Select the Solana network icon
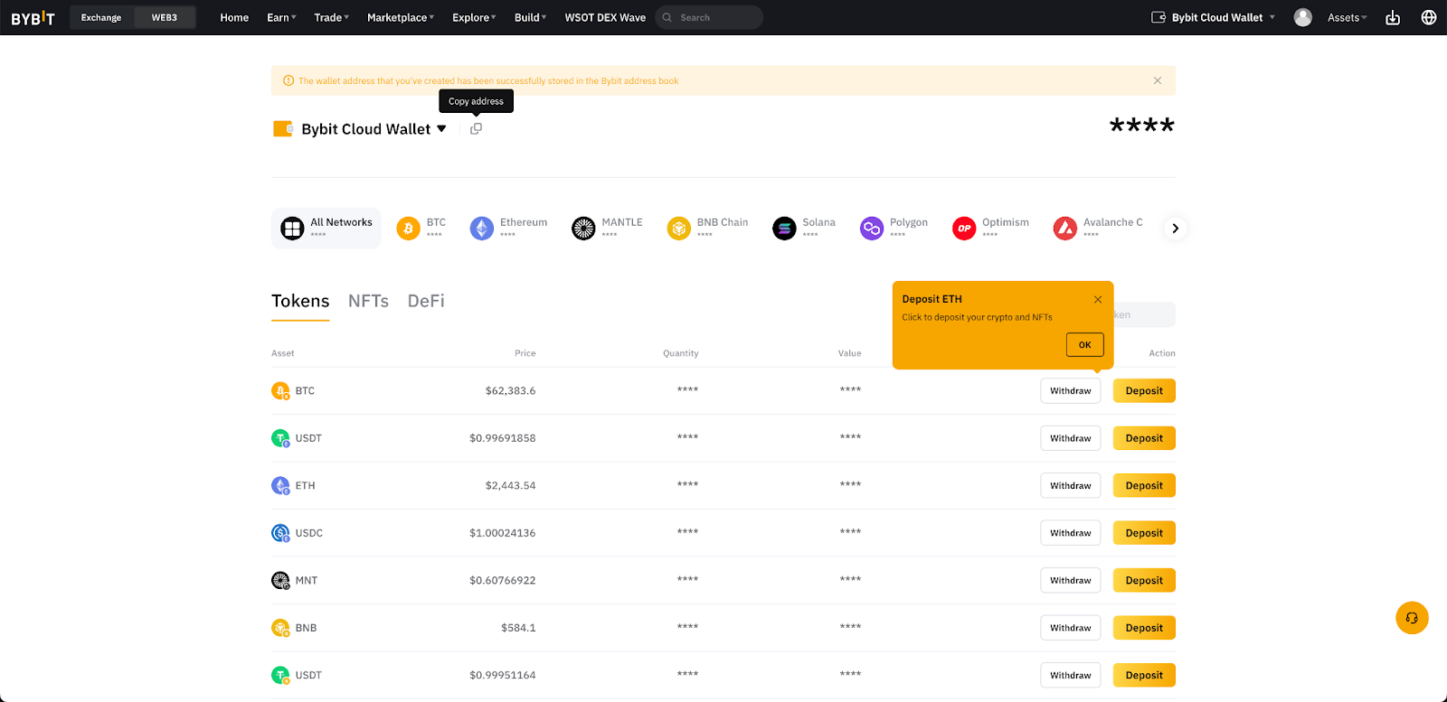 784,229
